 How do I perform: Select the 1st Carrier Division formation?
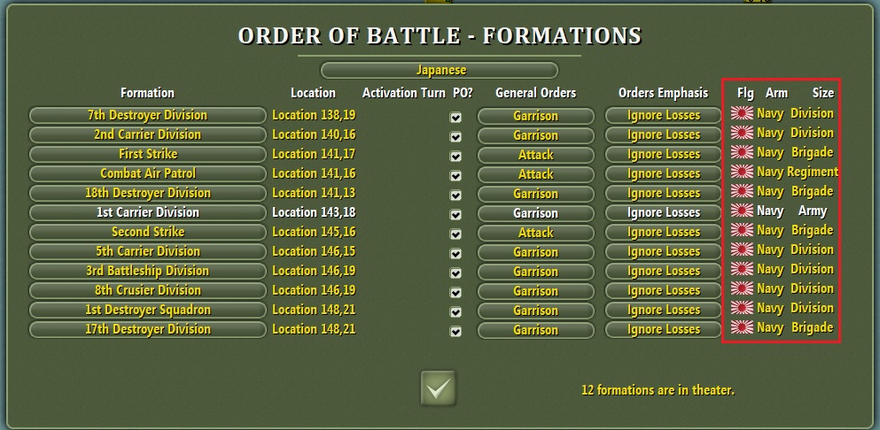[148, 212]
